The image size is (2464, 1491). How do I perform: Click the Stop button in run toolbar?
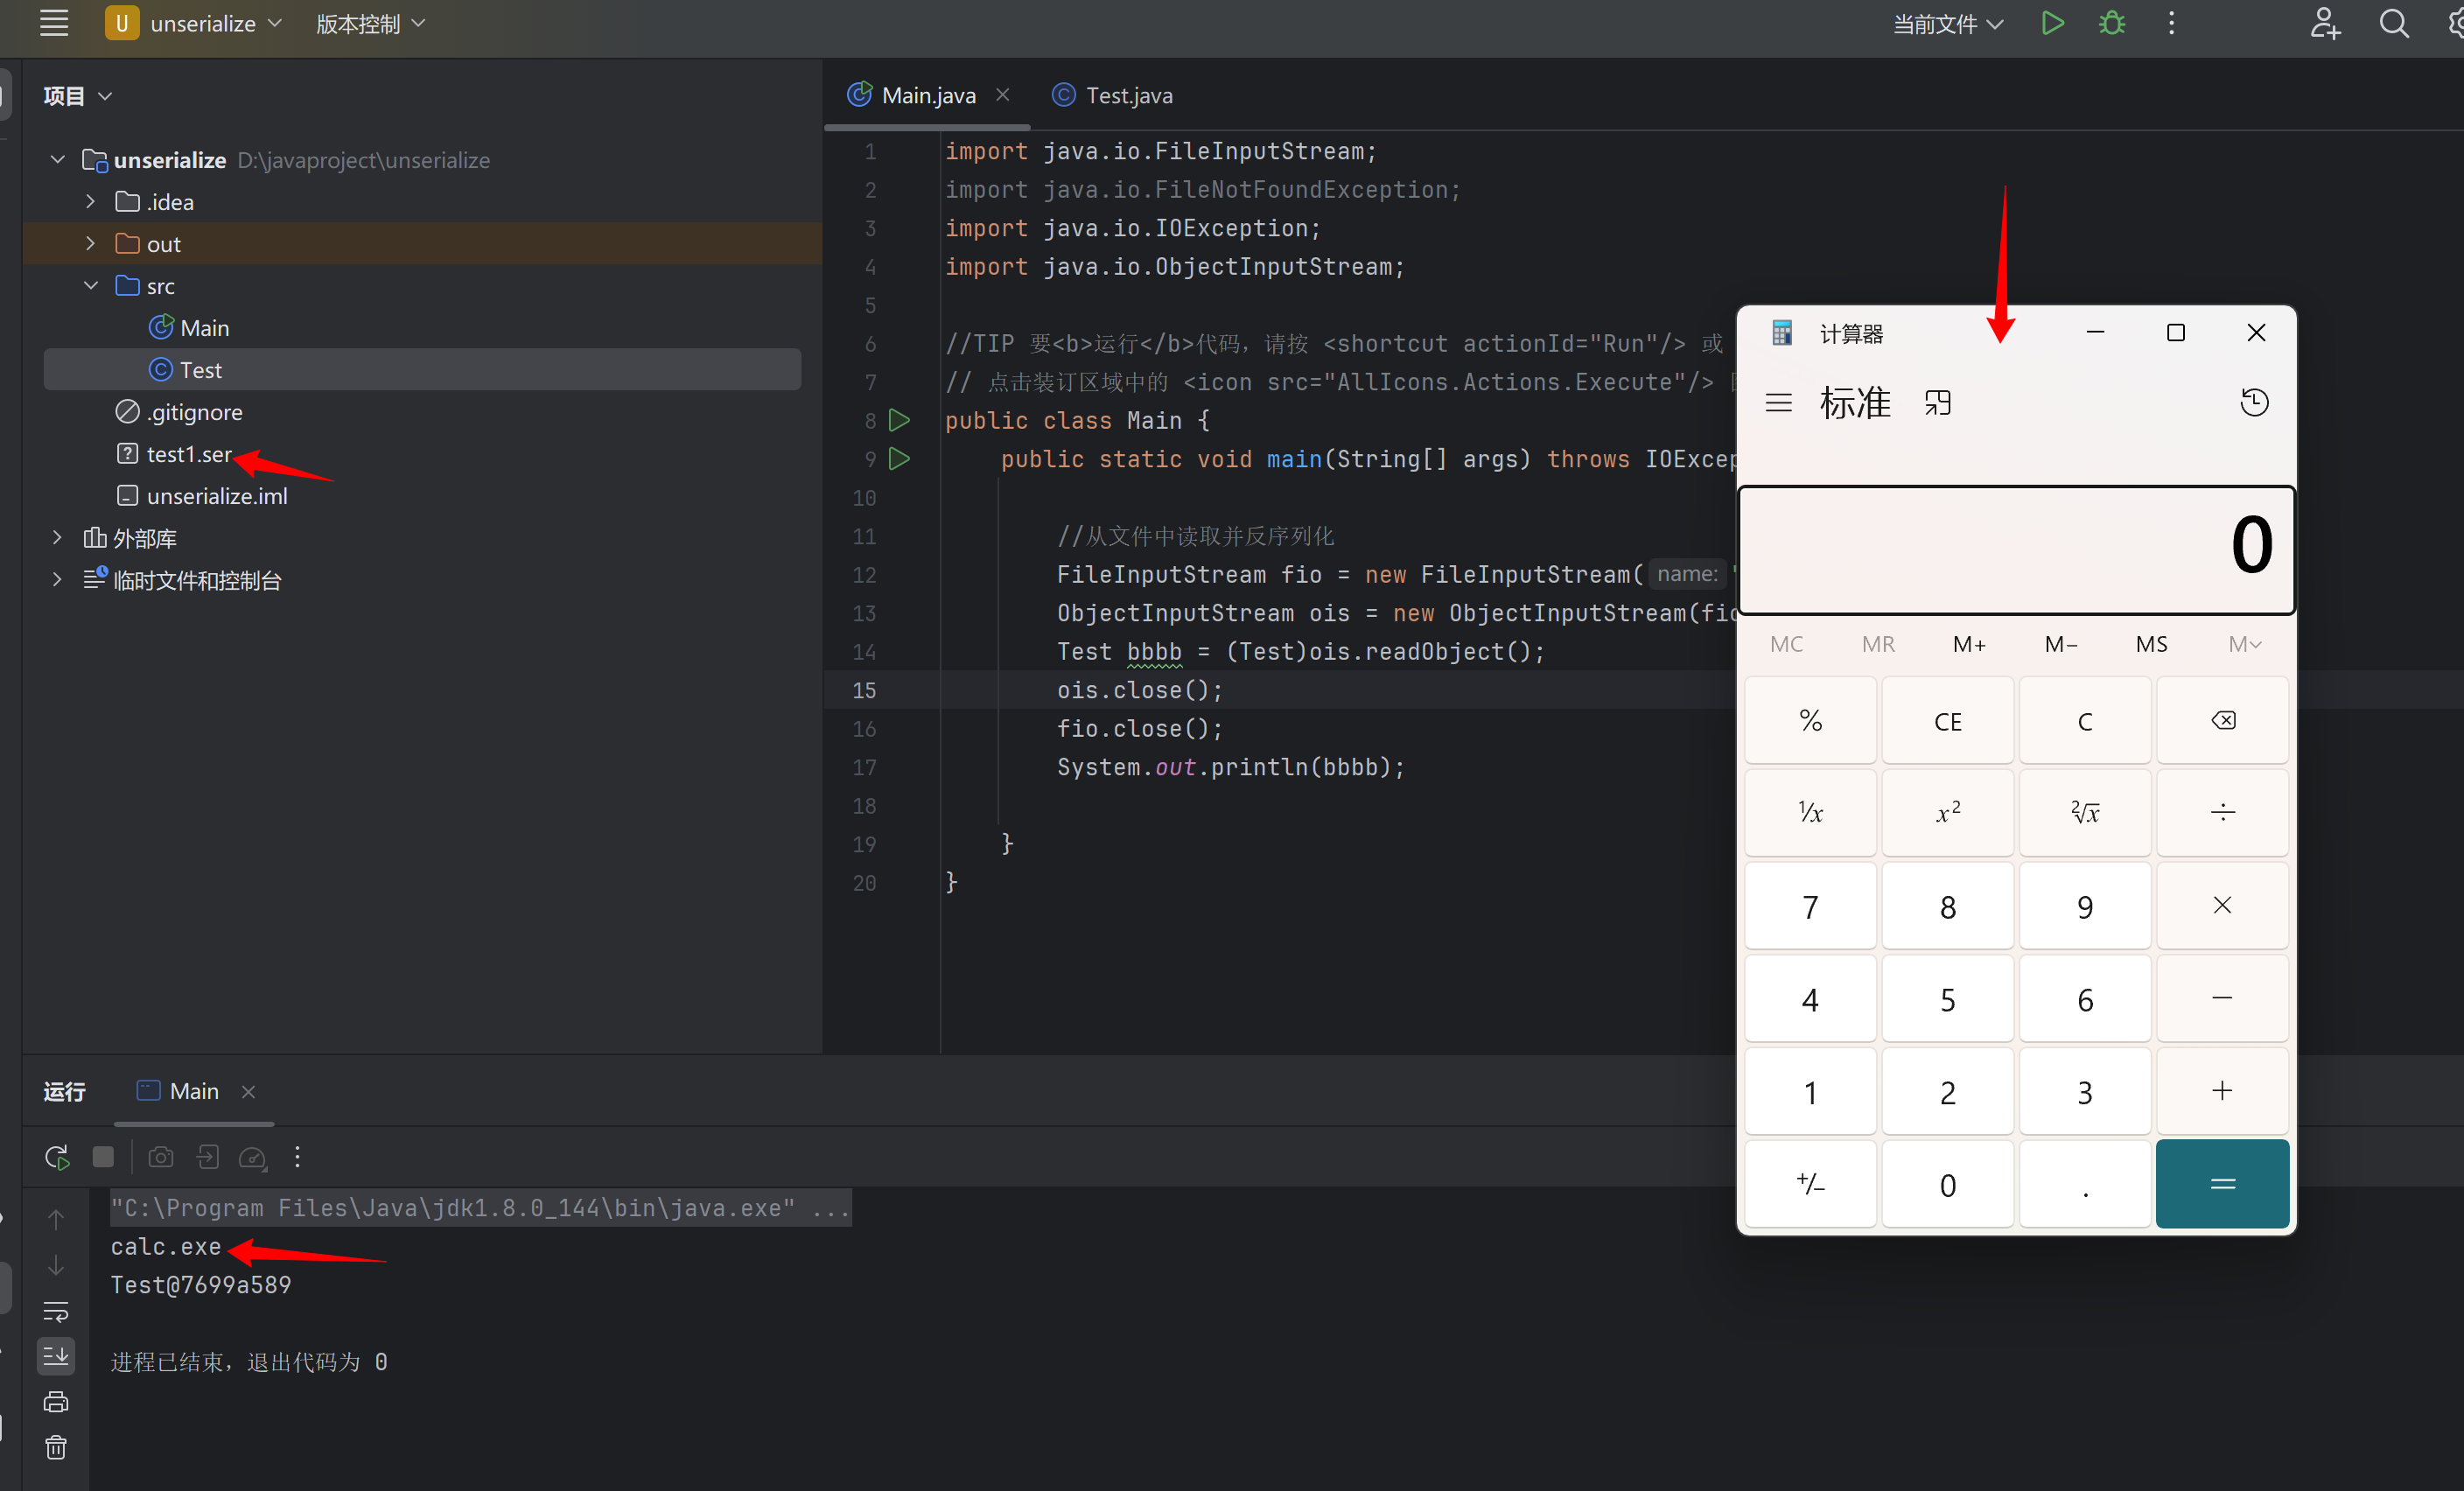(103, 1157)
